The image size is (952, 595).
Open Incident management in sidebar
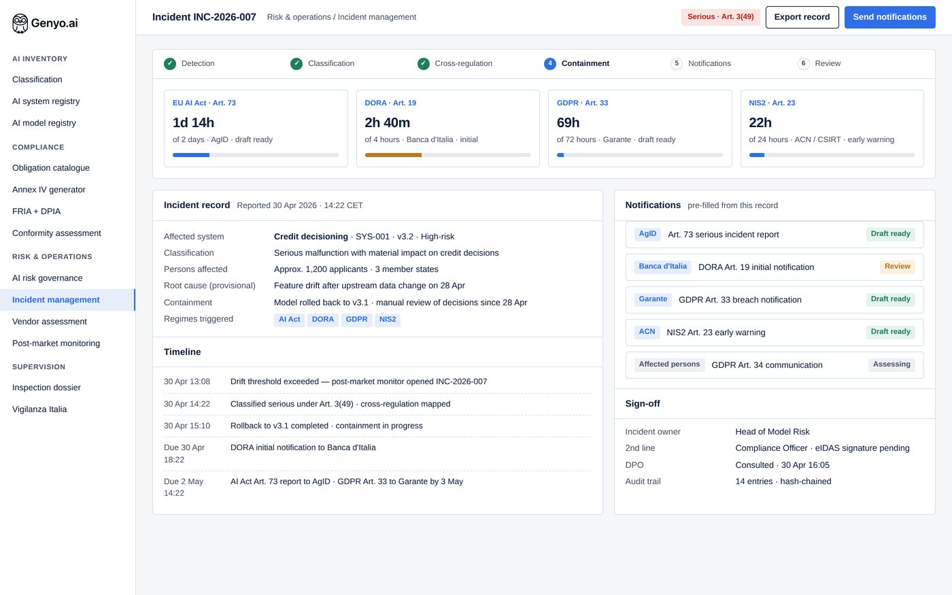[67, 300]
